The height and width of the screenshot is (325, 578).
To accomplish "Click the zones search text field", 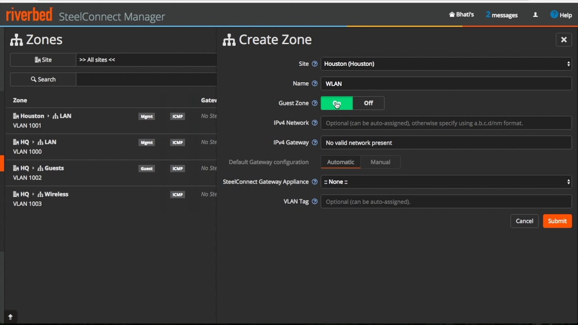I will pos(146,79).
